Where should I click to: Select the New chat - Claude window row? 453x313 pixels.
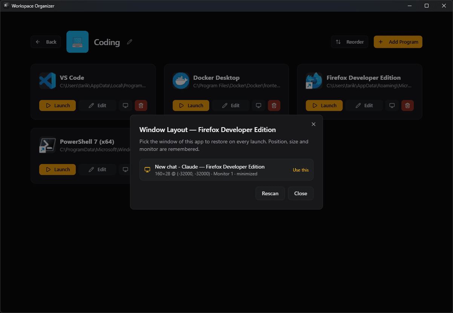tap(226, 170)
